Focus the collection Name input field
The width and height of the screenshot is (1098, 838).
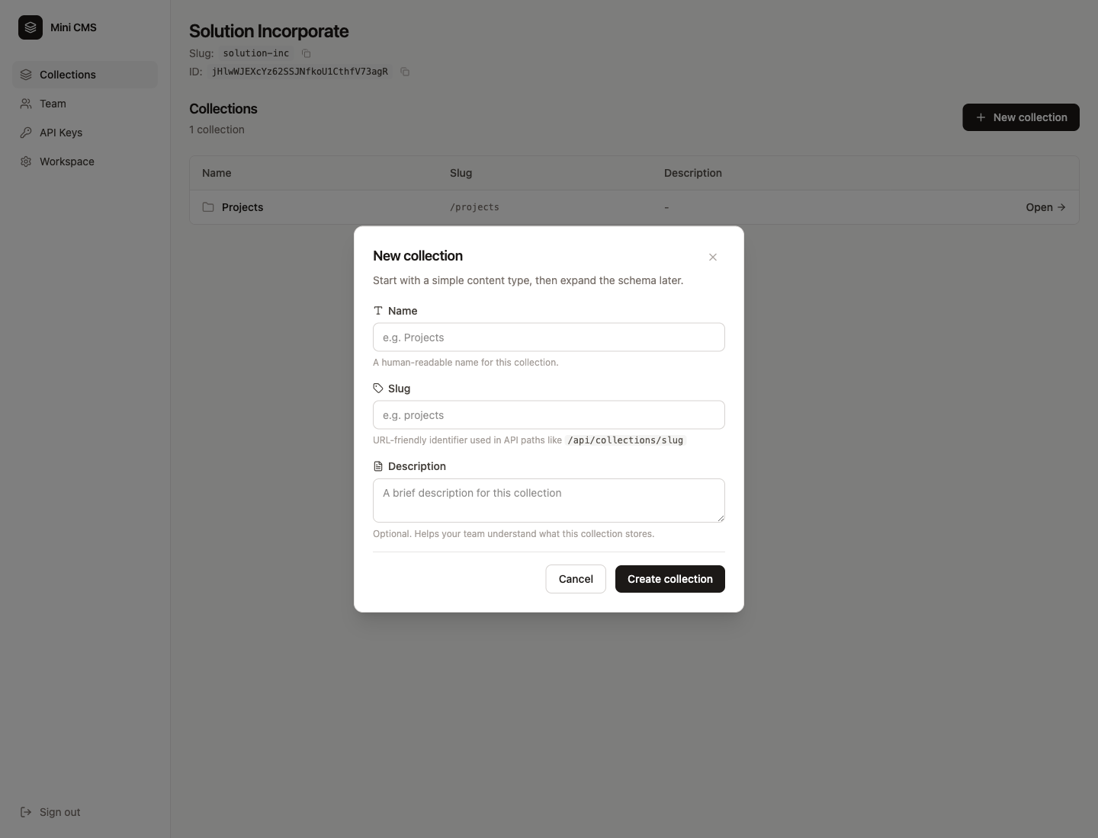(549, 337)
